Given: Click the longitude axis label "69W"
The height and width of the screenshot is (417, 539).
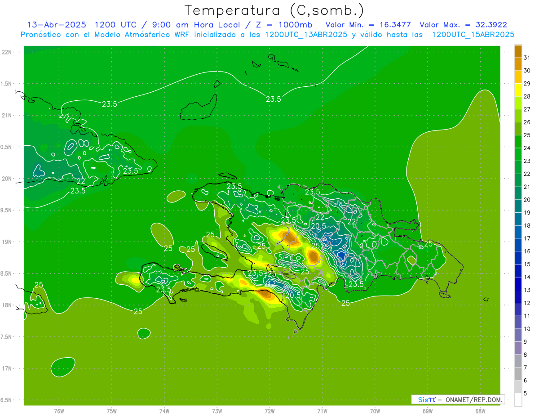Looking at the screenshot, I should 427,411.
